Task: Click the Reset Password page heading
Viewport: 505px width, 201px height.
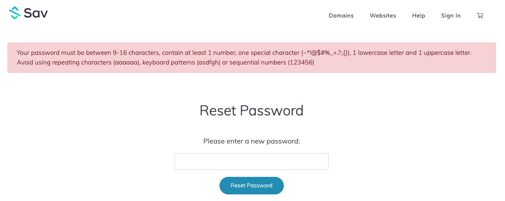Action: (252, 110)
